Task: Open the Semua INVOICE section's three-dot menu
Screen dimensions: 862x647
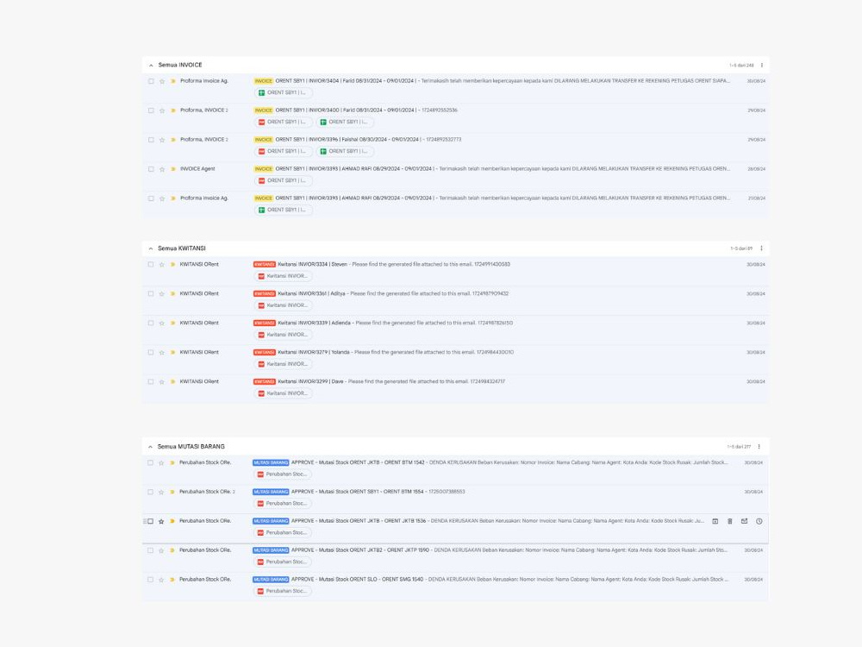Action: click(x=762, y=65)
